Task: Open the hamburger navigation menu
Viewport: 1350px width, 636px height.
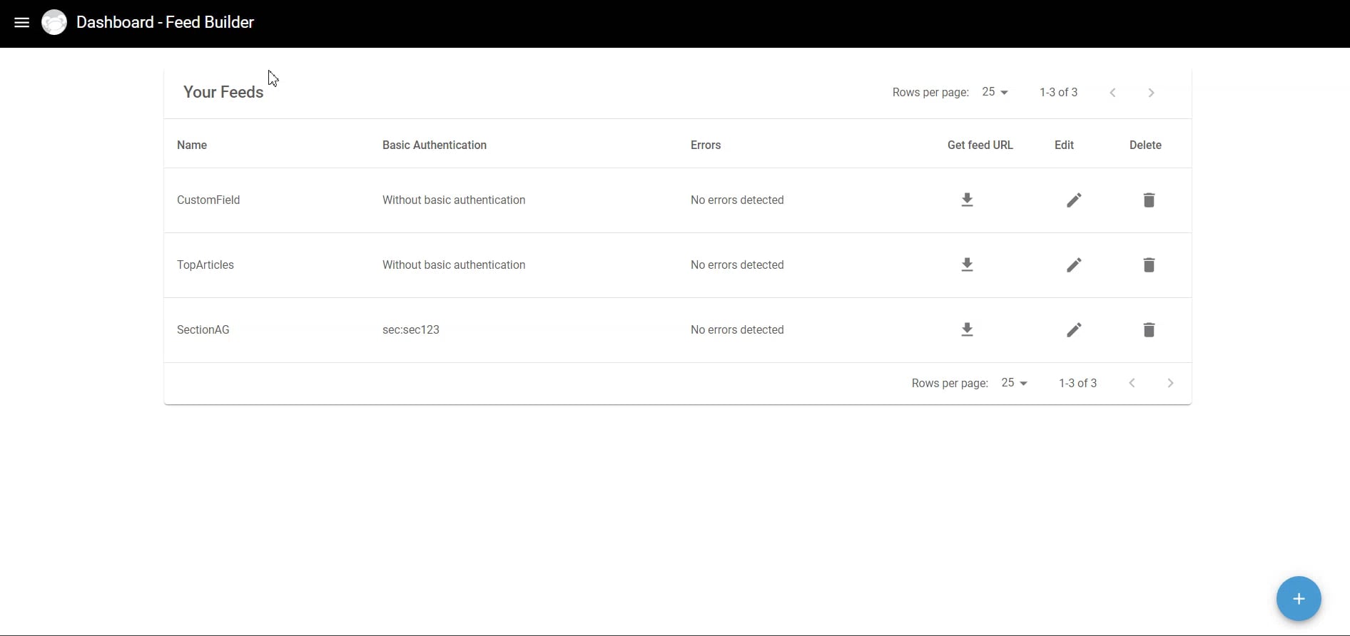Action: (x=22, y=22)
